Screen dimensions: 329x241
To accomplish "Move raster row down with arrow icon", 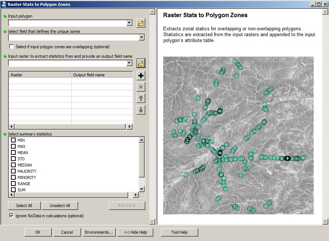I will pyautogui.click(x=141, y=110).
